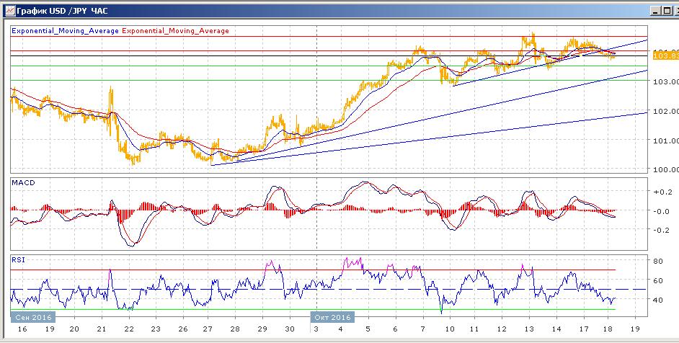Image resolution: width=679 pixels, height=343 pixels.
Task: Click the 102.00 price axis label
Action: (x=665, y=111)
